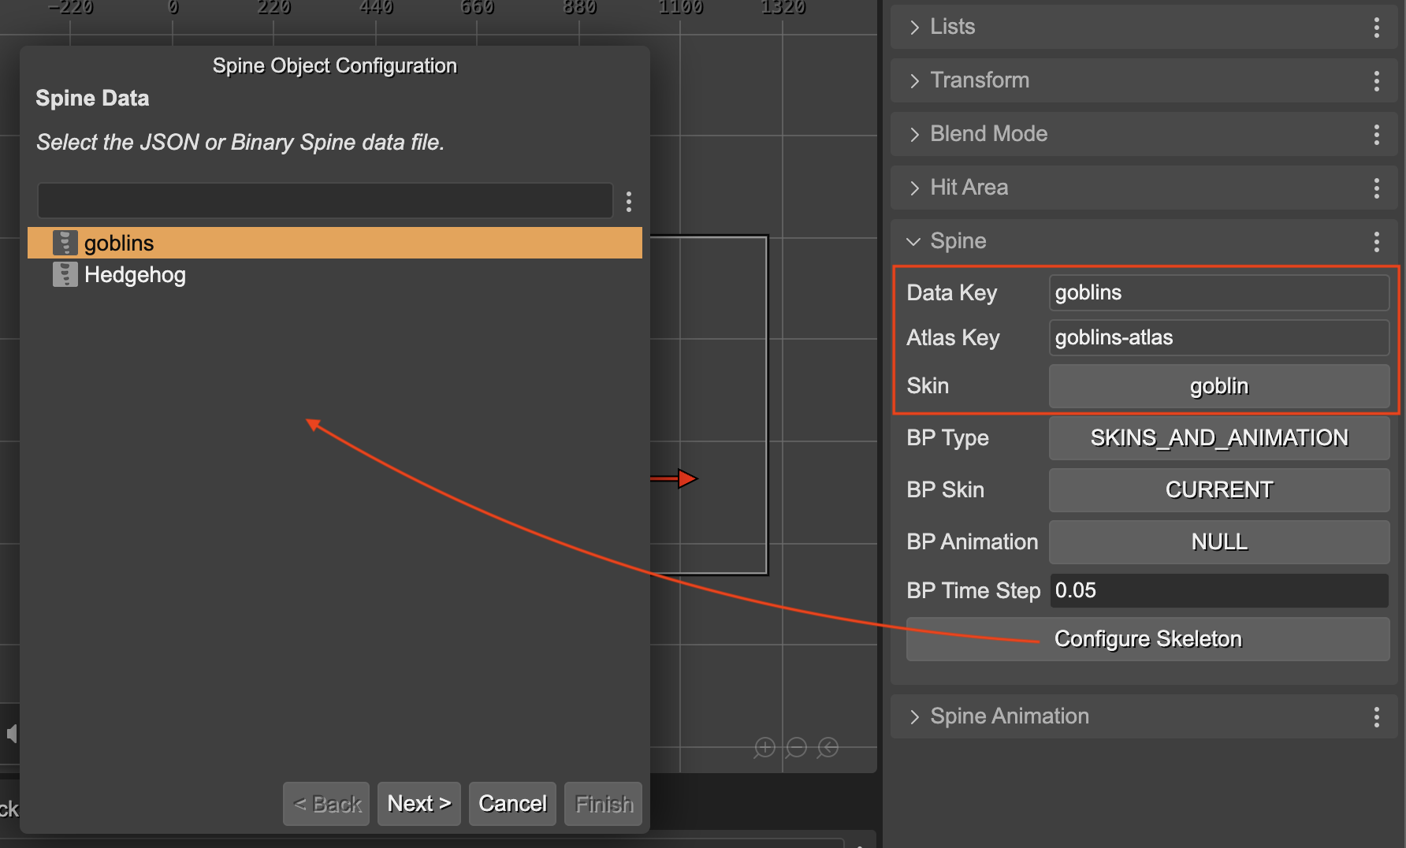
Task: Open the Spine section's three-dot options icon
Action: click(x=1376, y=241)
